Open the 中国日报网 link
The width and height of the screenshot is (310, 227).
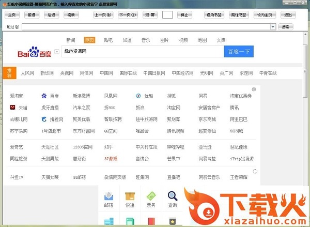154,73
